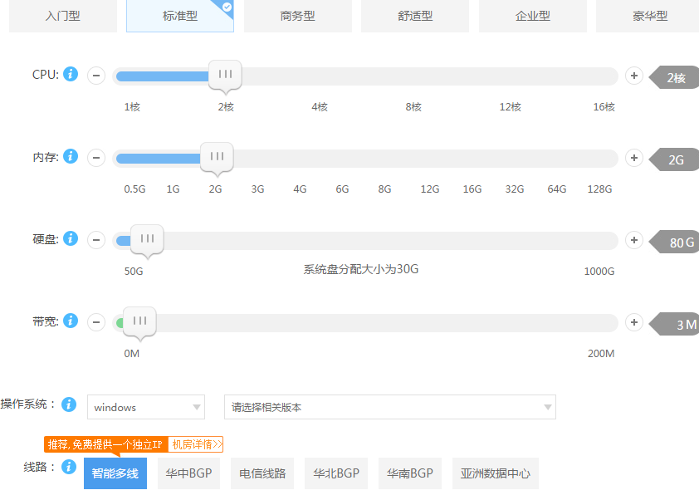Choose the 华北BGP line option

pyautogui.click(x=336, y=473)
